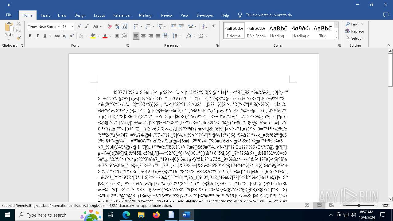This screenshot has width=393, height=221.
Task: Toggle Align Left paragraph setting
Action: 136,36
